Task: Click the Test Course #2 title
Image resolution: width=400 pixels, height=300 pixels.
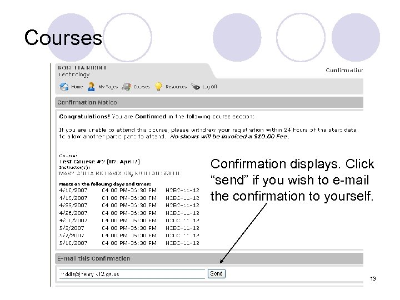Action: pos(99,162)
